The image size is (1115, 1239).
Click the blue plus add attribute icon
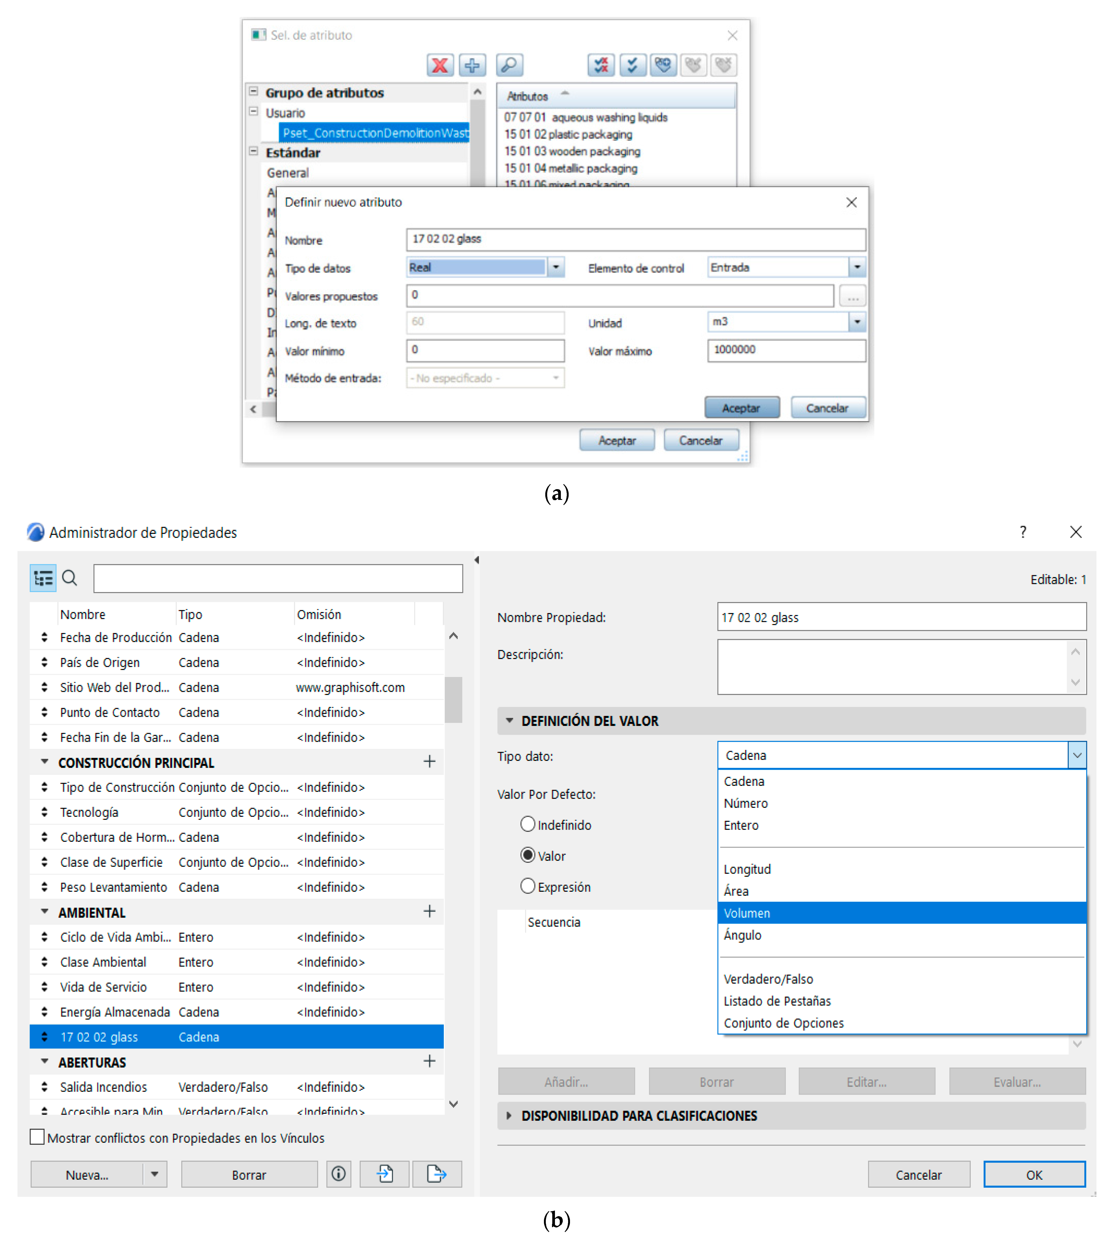(x=472, y=65)
